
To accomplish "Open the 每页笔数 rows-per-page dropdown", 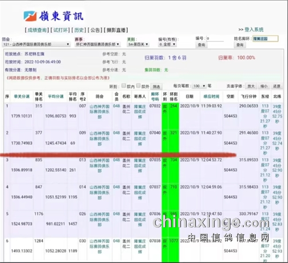I will 199,86.
